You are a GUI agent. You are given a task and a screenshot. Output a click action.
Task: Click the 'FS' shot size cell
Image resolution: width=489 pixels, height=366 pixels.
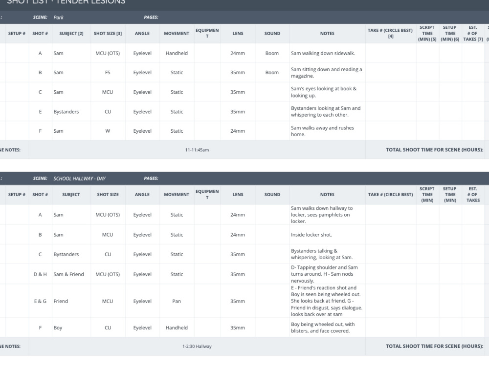click(x=108, y=73)
